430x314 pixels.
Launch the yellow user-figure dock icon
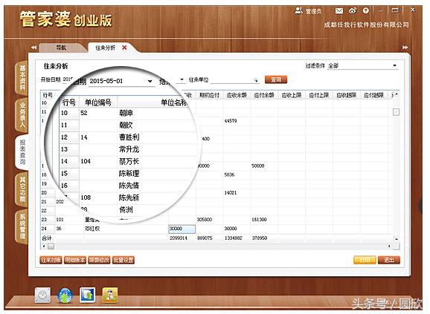click(110, 295)
